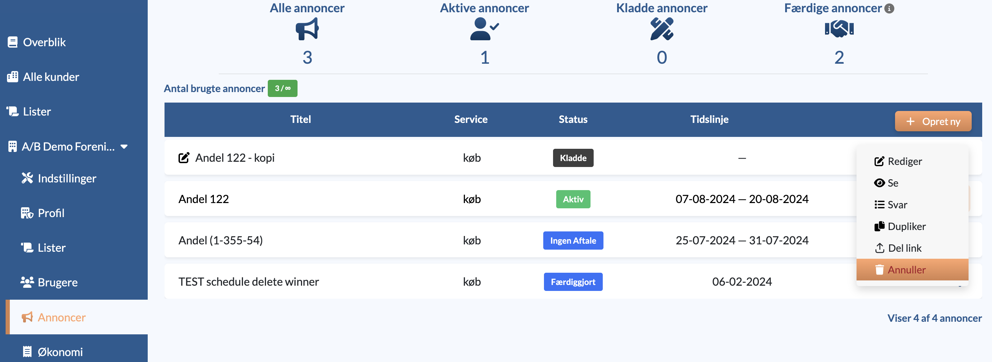Open the Profil page
This screenshot has height=362, width=992.
pyautogui.click(x=51, y=213)
